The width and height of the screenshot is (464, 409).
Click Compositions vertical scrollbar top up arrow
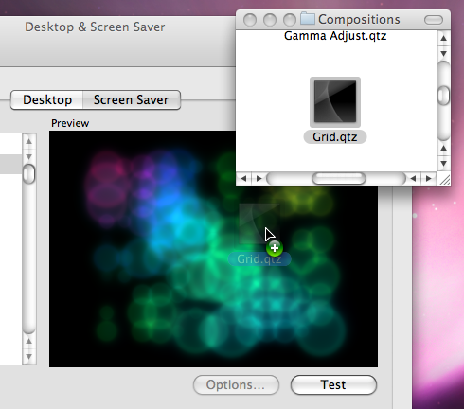[x=444, y=39]
